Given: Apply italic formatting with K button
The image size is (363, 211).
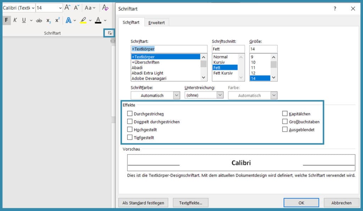Looking at the screenshot, I should 15,20.
